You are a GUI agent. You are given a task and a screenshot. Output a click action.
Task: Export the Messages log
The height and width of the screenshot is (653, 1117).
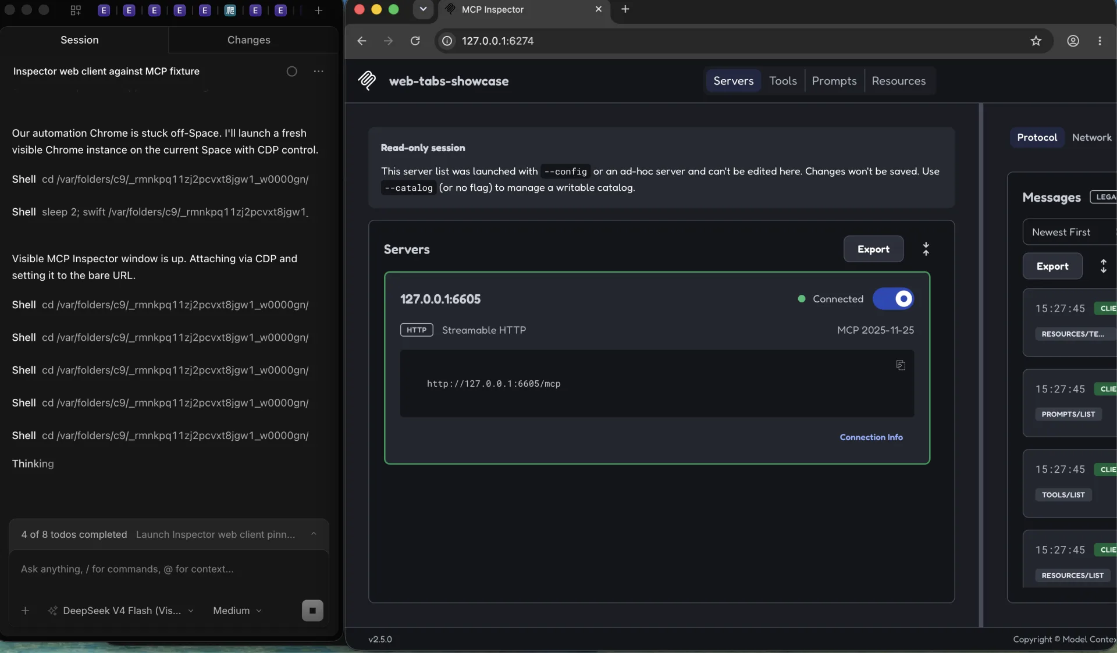point(1052,266)
